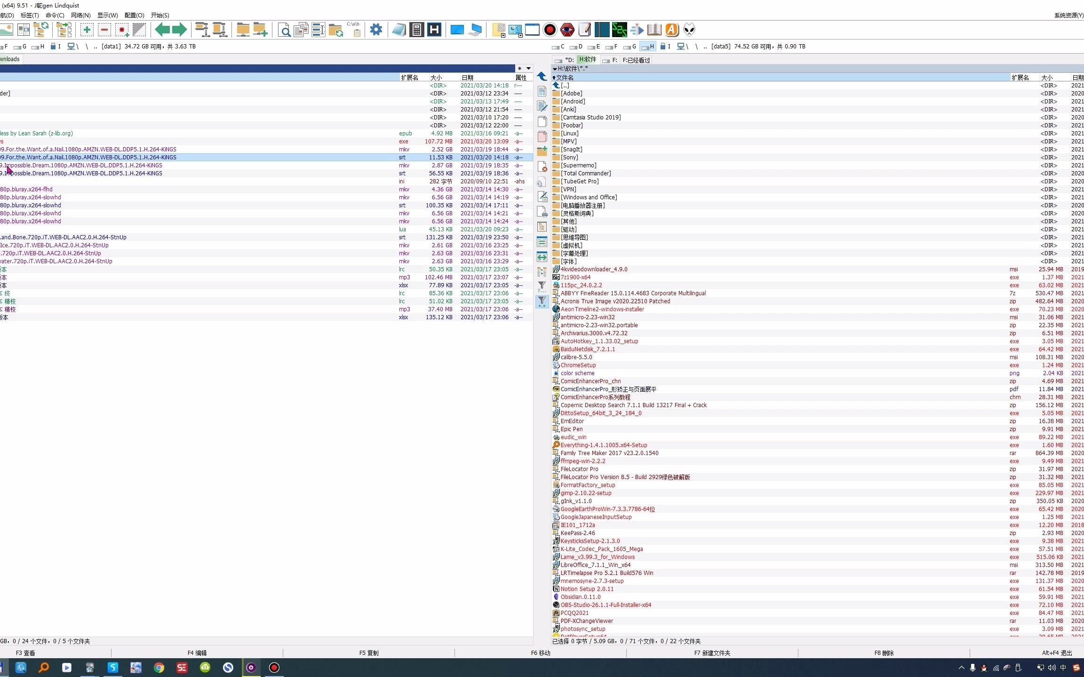This screenshot has height=677, width=1084.
Task: Sort right panel by 文件名 header
Action: point(781,78)
